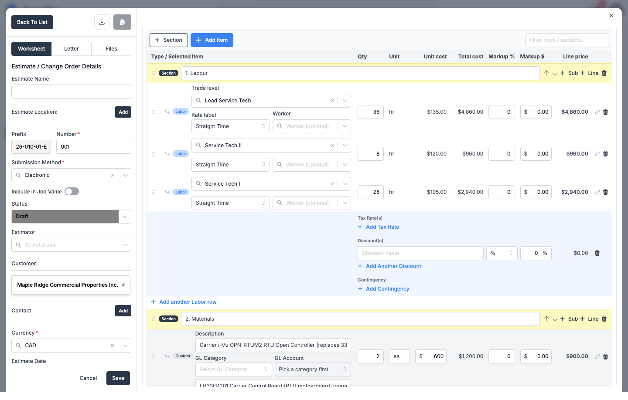Image resolution: width=628 pixels, height=400 pixels.
Task: Clear the Lead Service Tech selection
Action: (332, 101)
